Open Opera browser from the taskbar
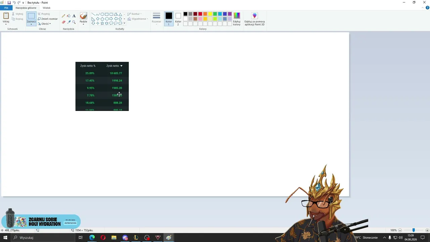Screen dimensions: 430x242 [x=103, y=238]
